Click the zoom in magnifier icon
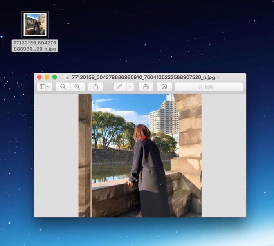This screenshot has height=246, width=274. click(x=78, y=87)
